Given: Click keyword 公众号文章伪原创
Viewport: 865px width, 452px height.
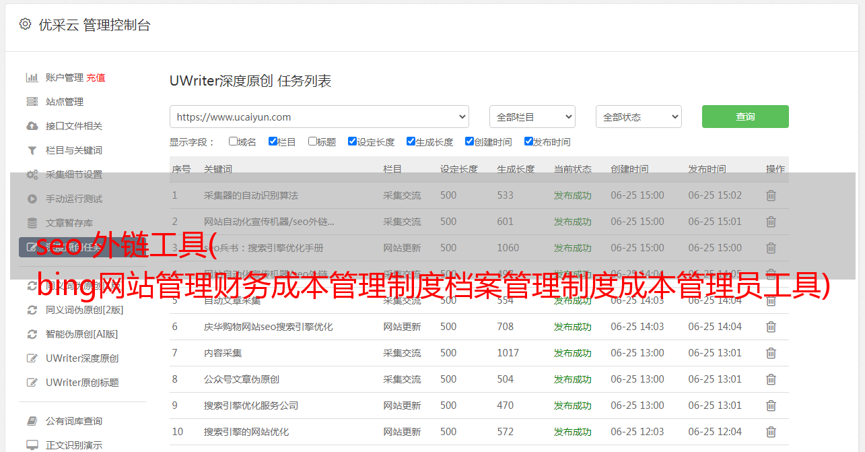Looking at the screenshot, I should click(x=242, y=379).
